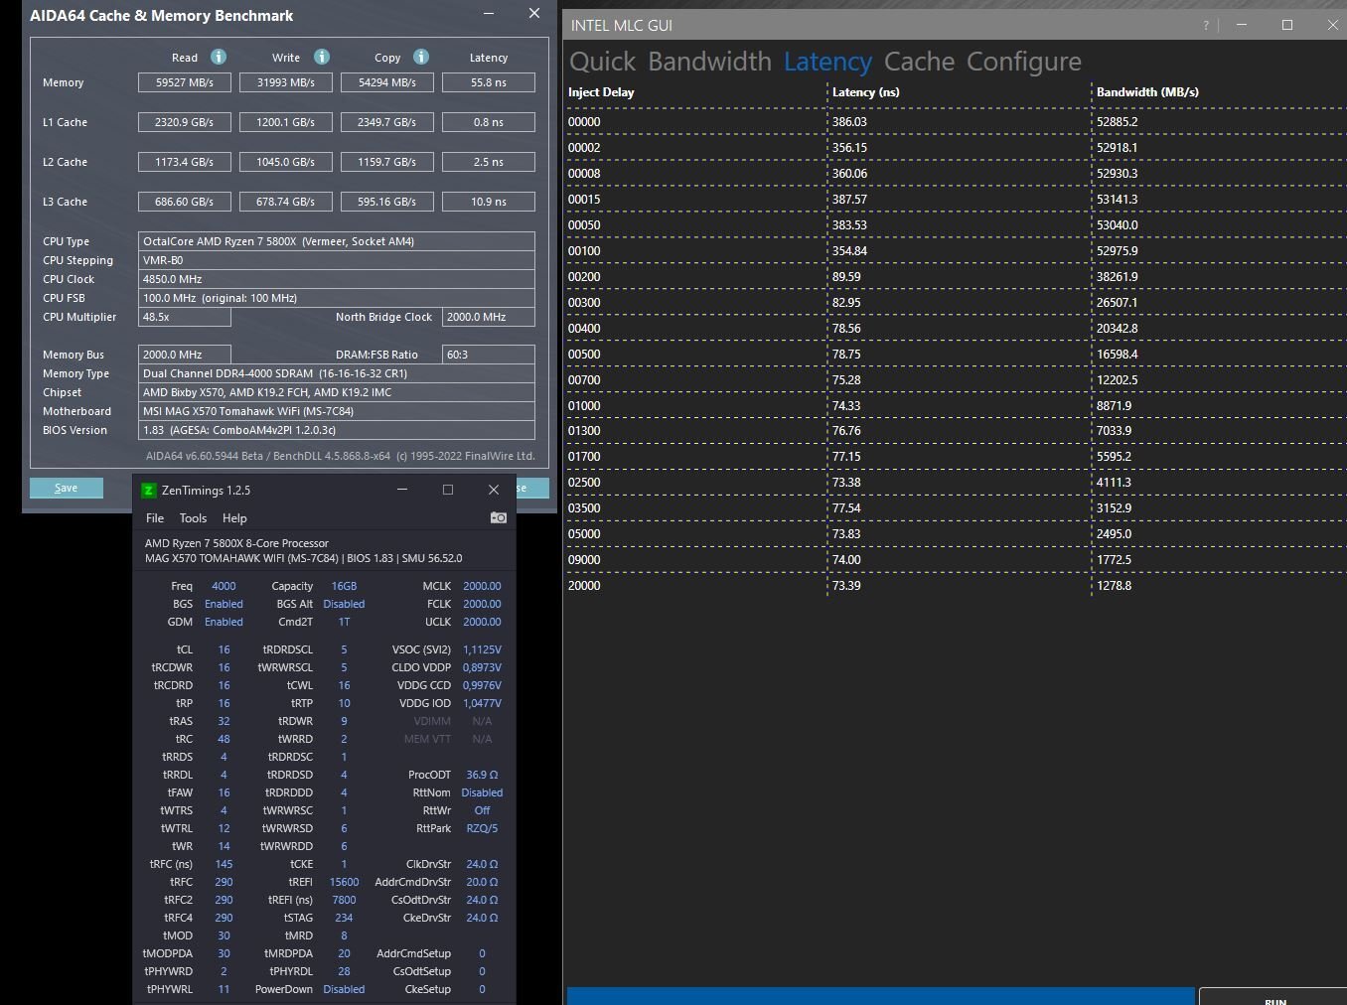
Task: Click the blue progress bar in MLC GUI
Action: click(x=880, y=996)
